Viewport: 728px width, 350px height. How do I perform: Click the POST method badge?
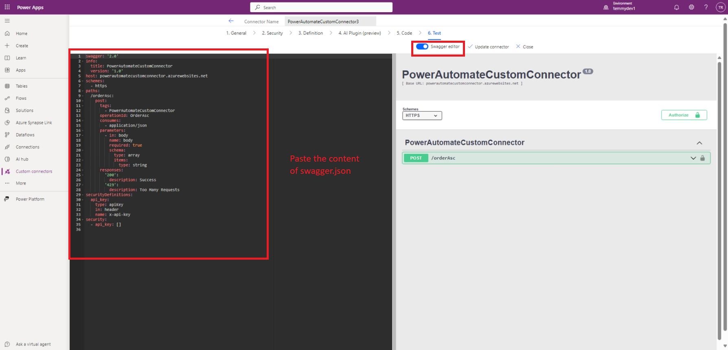pos(416,158)
